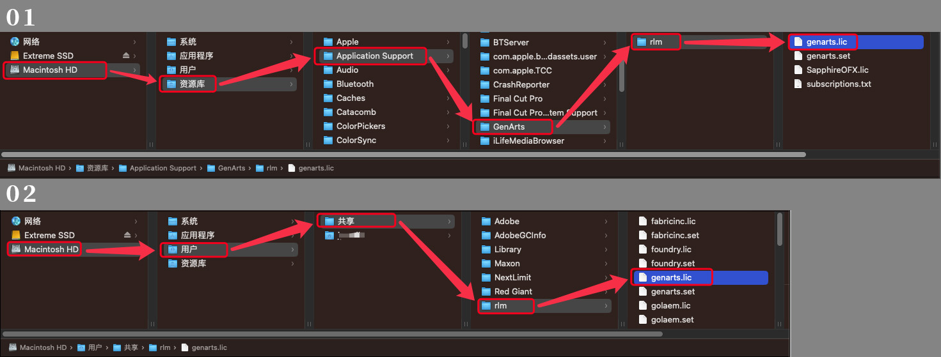
Task: Select the fabricinc.lic file
Action: pyautogui.click(x=673, y=221)
